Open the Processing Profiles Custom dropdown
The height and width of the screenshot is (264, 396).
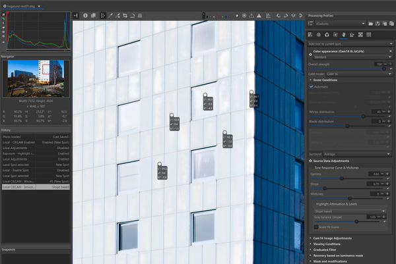tap(337, 23)
